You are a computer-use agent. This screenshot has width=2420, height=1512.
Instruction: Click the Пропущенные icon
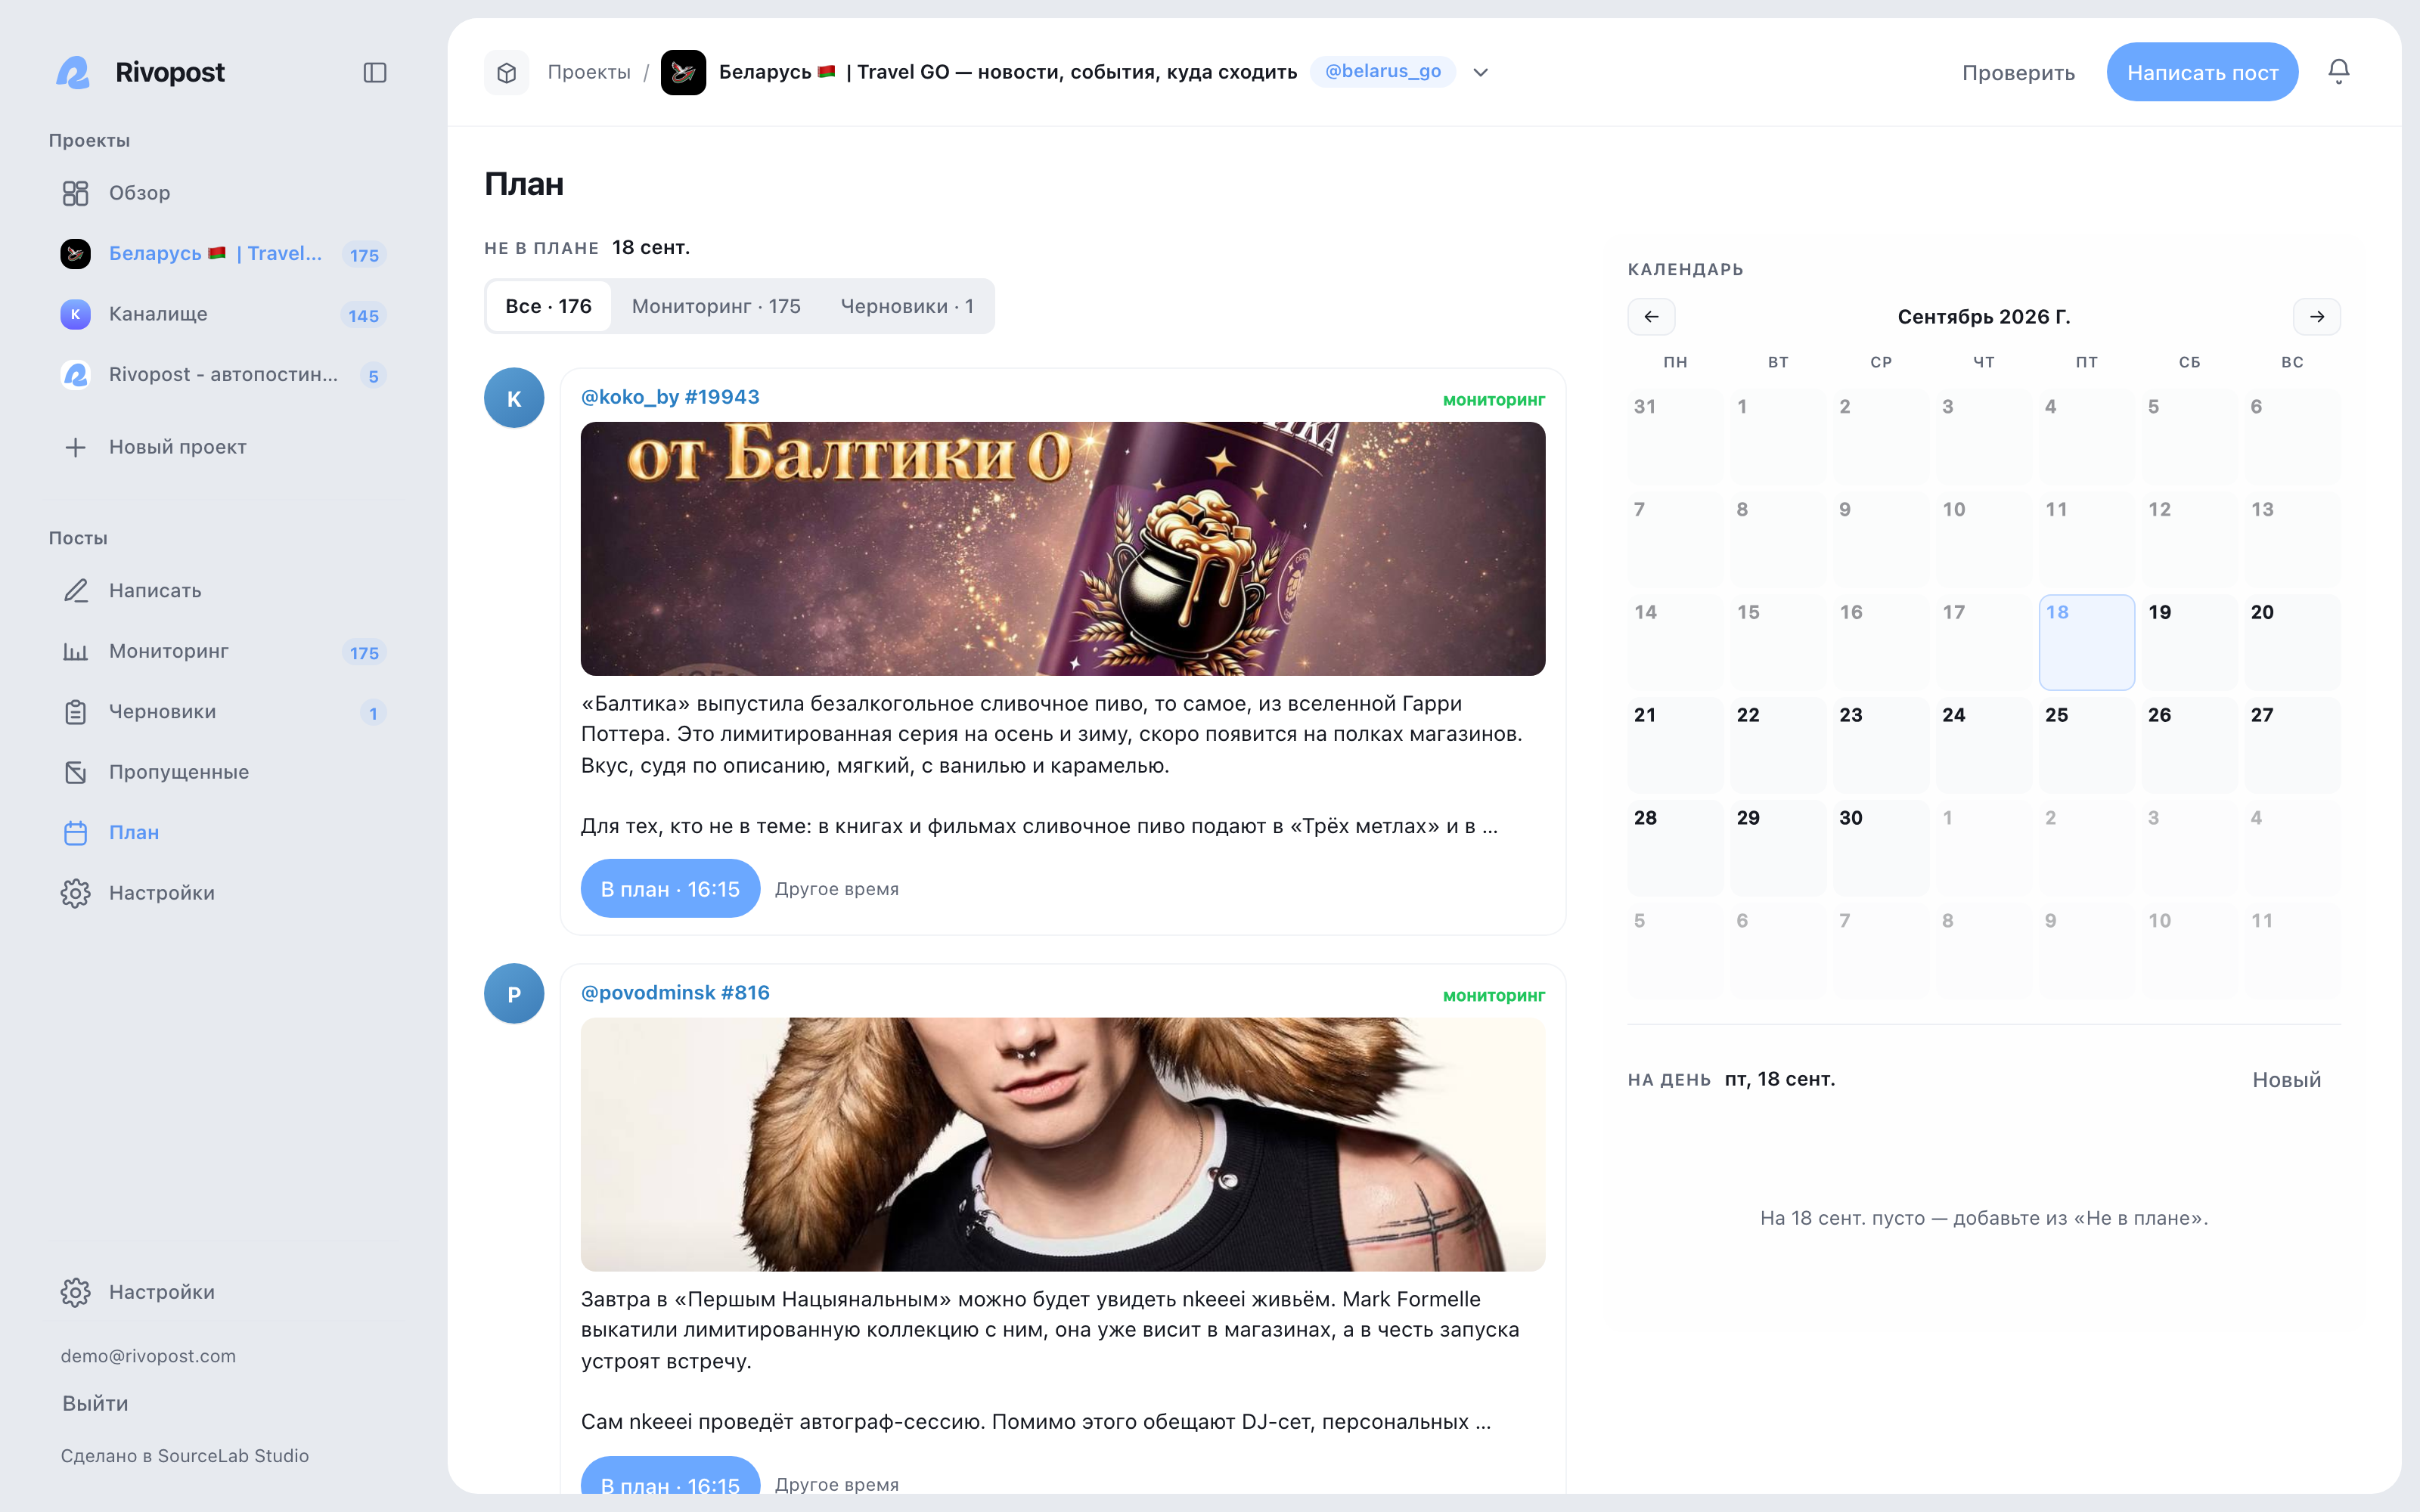pos(75,772)
